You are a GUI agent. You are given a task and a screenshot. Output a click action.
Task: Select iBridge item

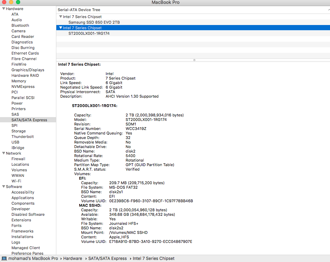pyautogui.click(x=18, y=148)
